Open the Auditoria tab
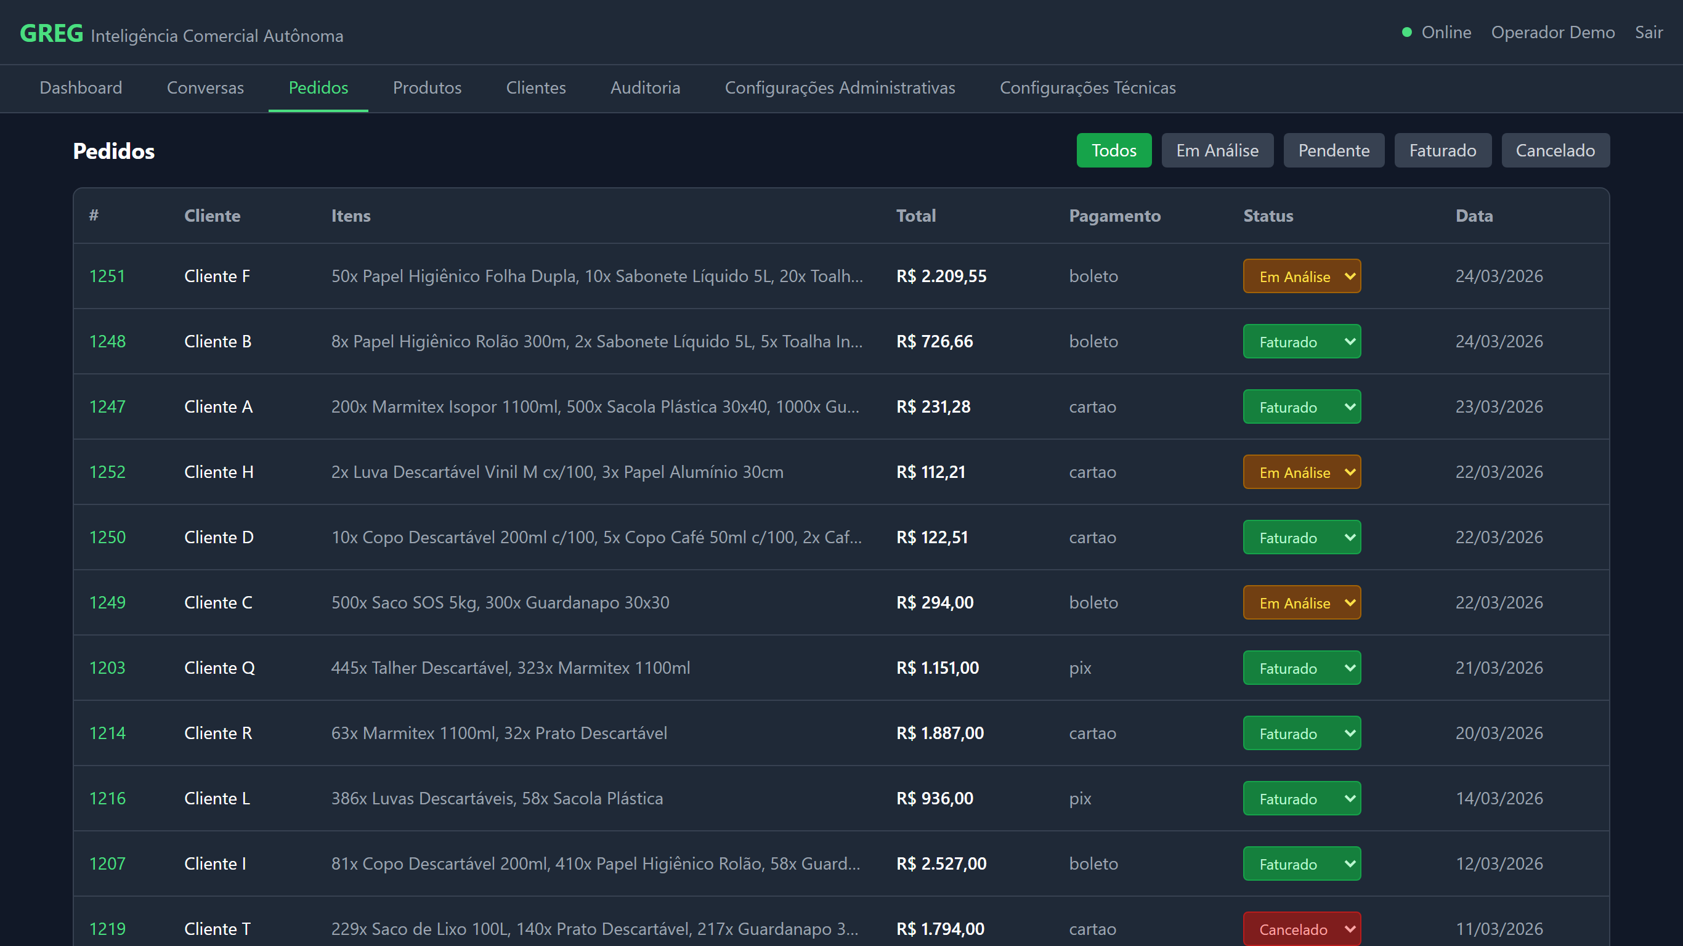 tap(645, 87)
